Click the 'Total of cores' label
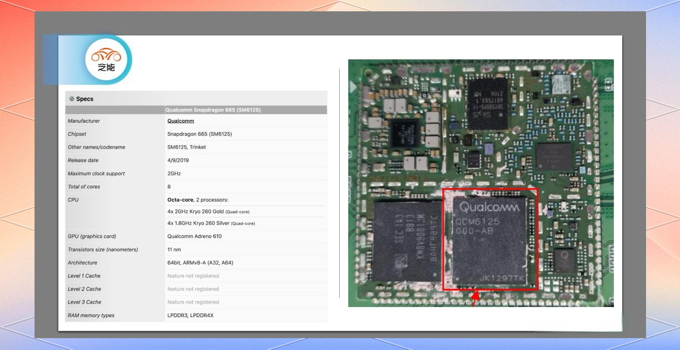Viewport: 680px width, 350px height. tap(84, 187)
